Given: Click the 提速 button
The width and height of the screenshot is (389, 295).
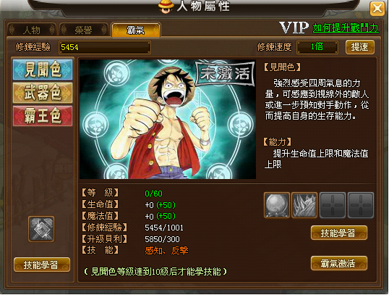Looking at the screenshot, I should [x=360, y=47].
